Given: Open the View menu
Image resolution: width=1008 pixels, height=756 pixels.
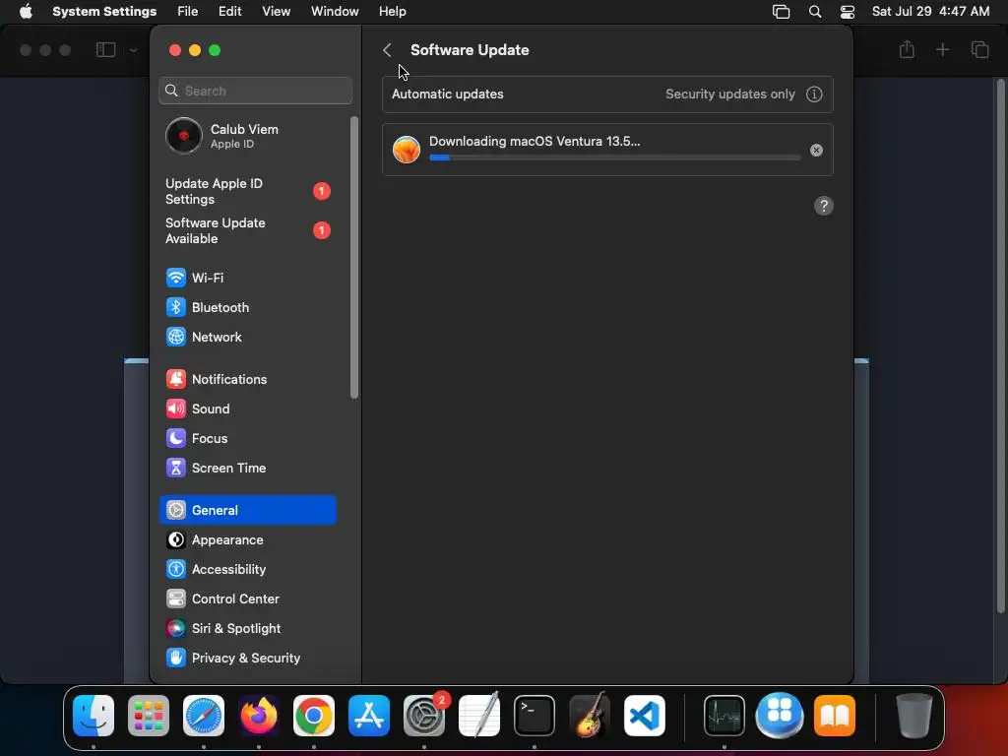Looking at the screenshot, I should click(x=276, y=12).
